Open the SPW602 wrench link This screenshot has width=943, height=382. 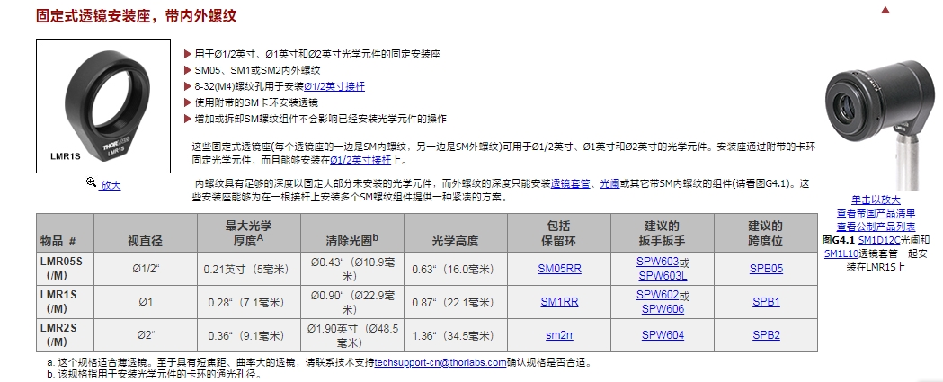(657, 295)
